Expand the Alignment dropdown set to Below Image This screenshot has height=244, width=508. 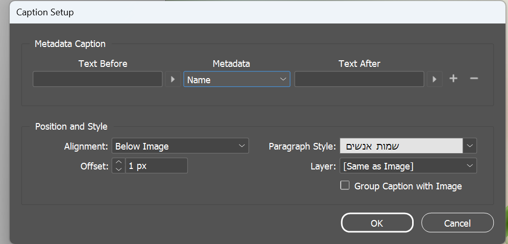click(x=180, y=146)
